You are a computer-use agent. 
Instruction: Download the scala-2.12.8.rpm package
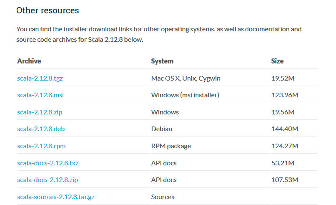(x=41, y=146)
